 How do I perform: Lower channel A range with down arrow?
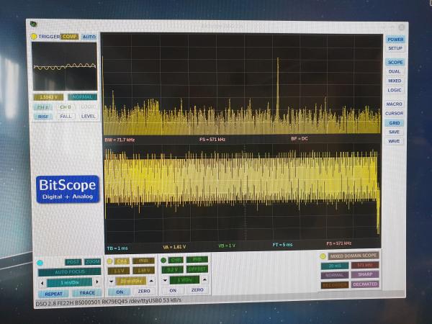112,282
